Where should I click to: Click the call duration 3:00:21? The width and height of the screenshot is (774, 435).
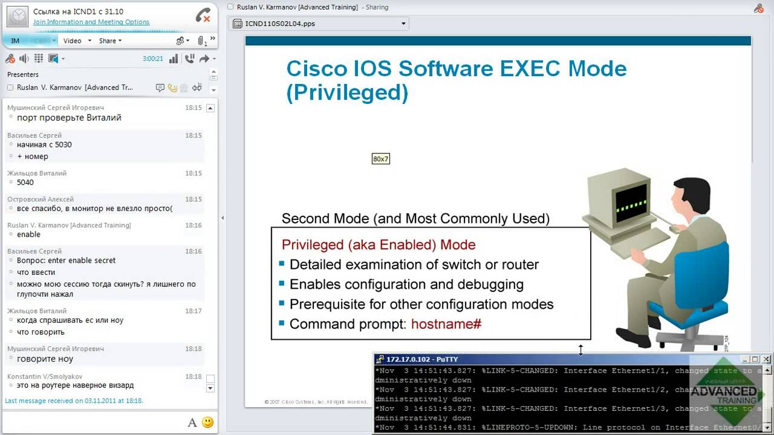tap(153, 59)
